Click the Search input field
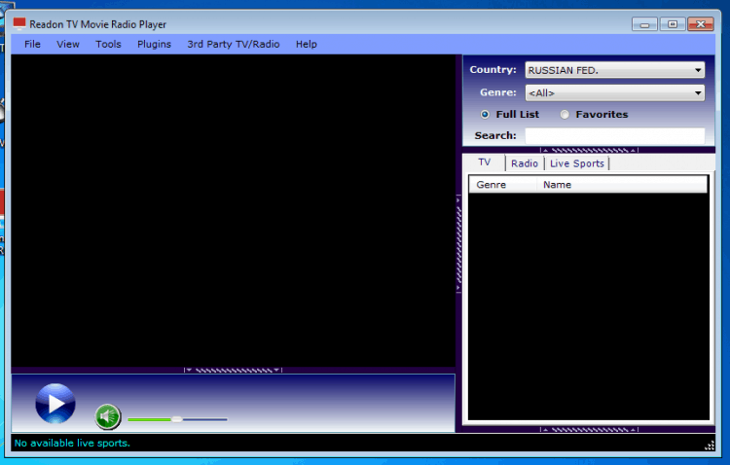730x465 pixels. coord(614,136)
